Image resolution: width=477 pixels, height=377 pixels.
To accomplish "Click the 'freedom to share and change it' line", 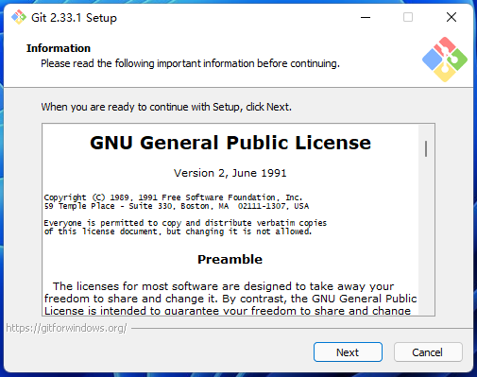I will (230, 299).
